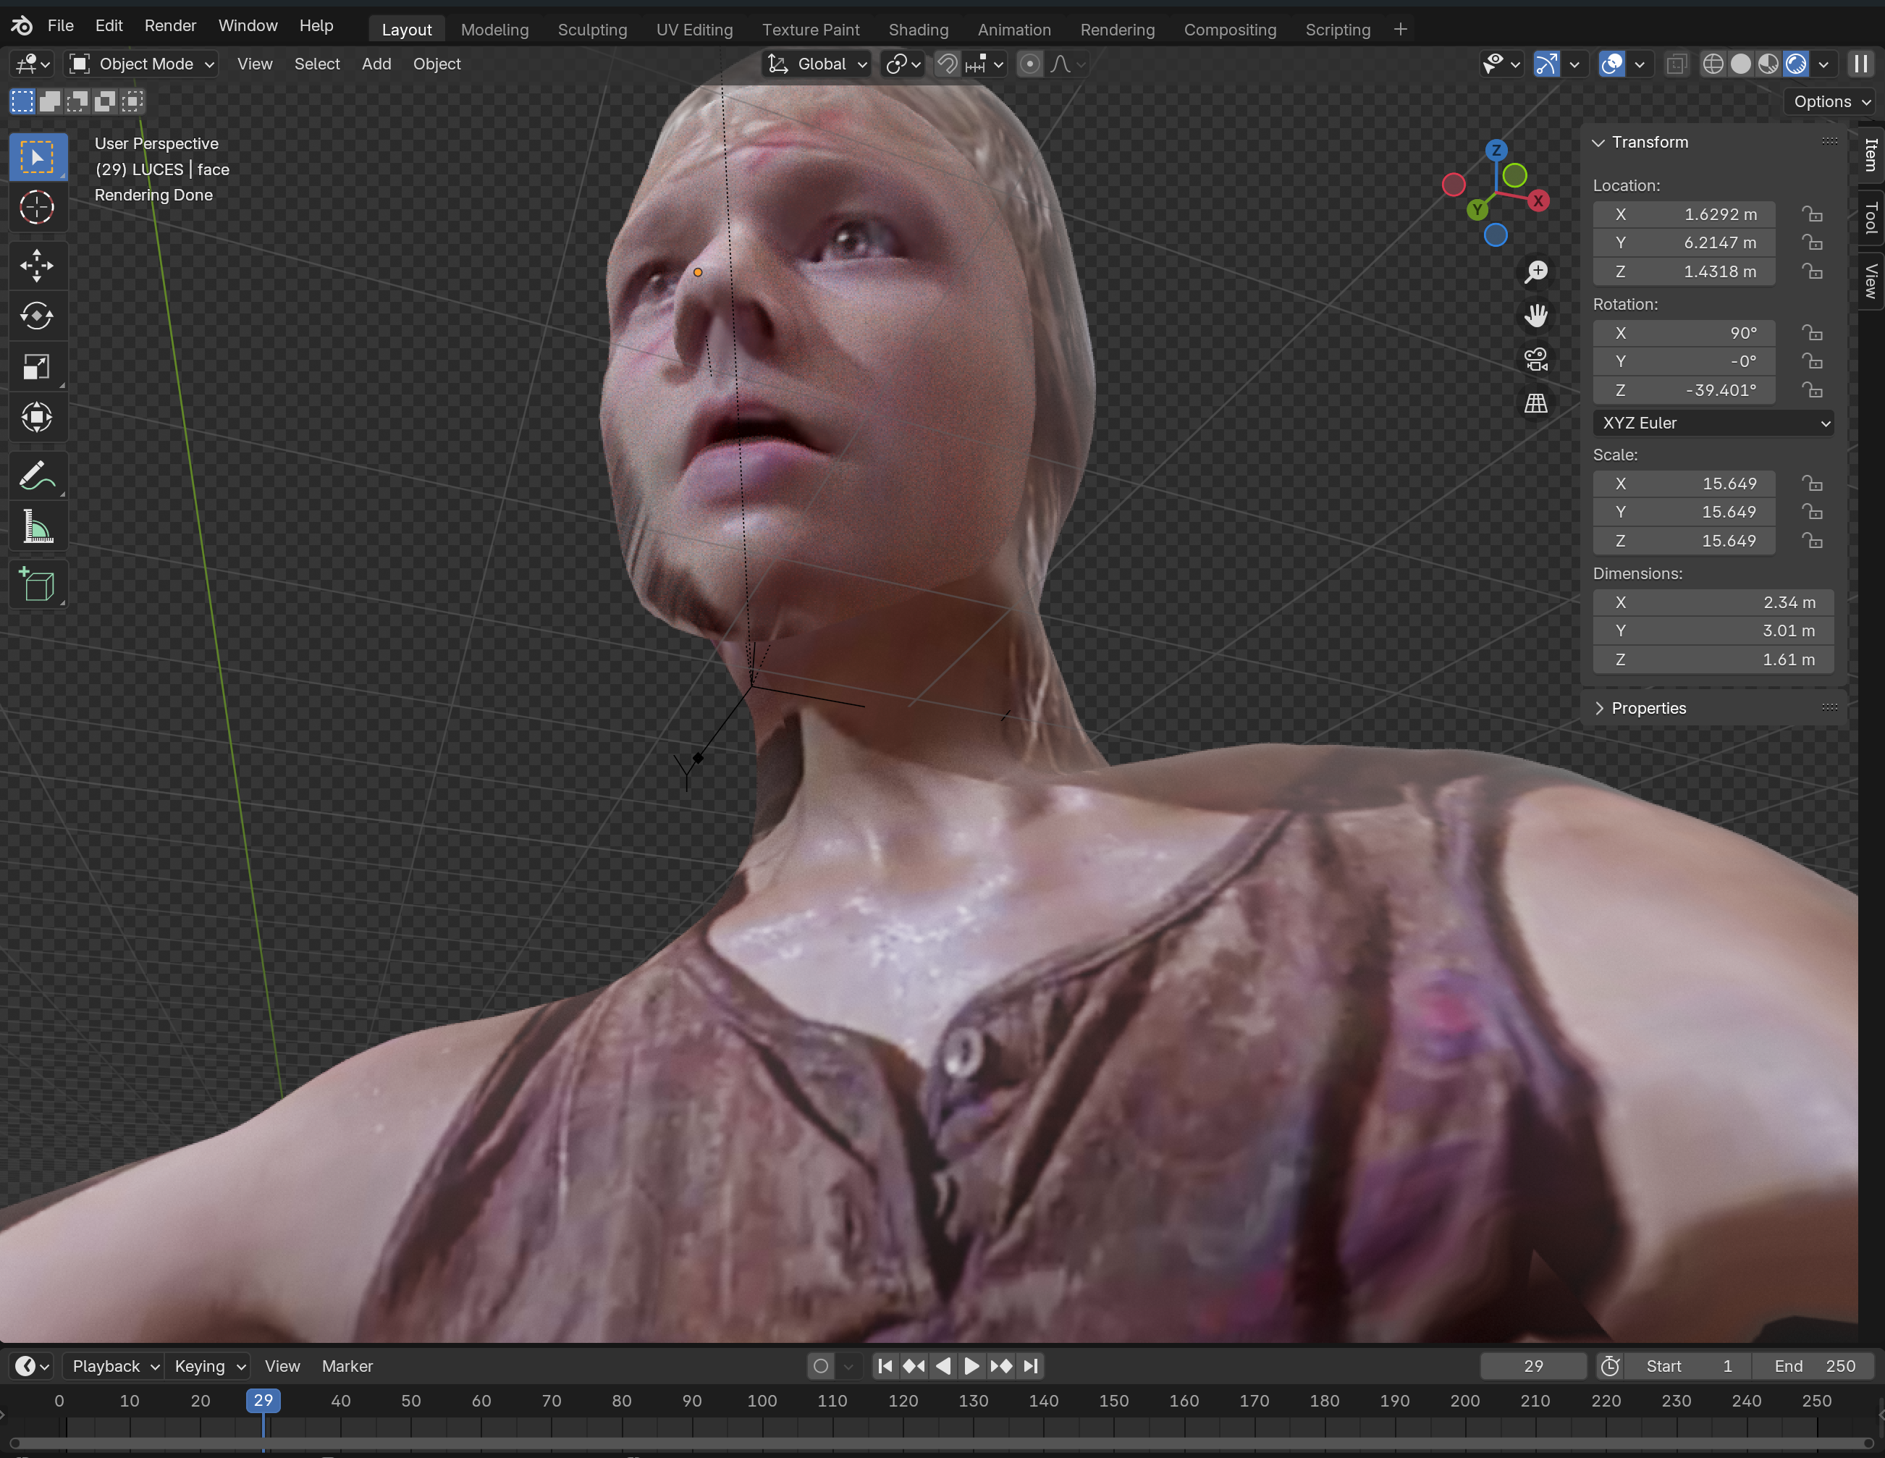Open the Render menu

coord(170,26)
